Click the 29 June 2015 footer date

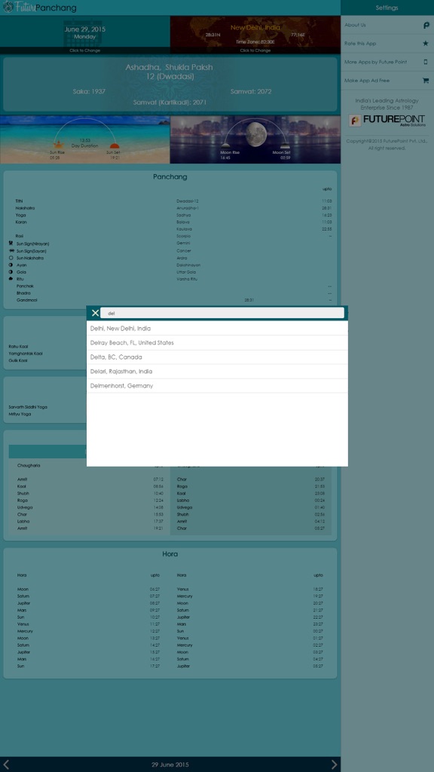pyautogui.click(x=170, y=764)
